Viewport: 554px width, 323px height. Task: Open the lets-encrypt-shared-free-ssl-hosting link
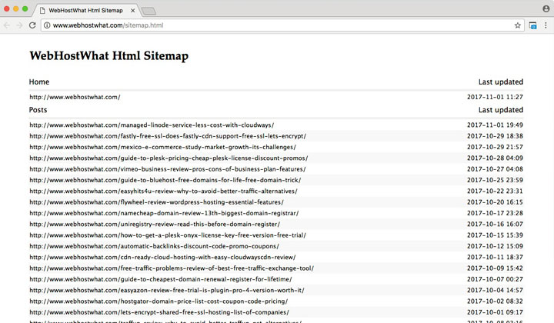[x=159, y=312]
